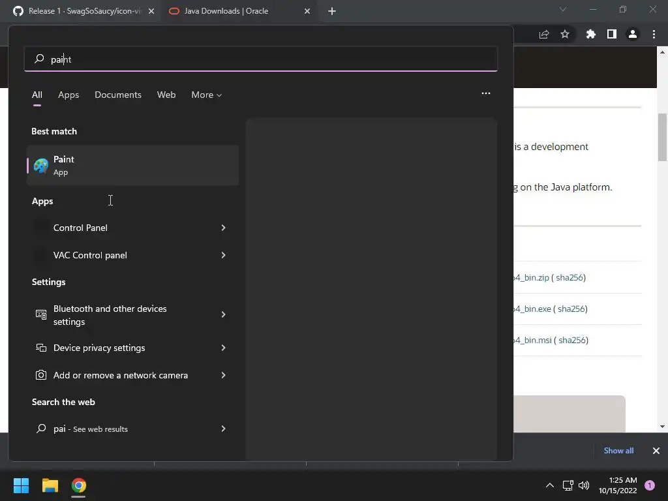668x501 pixels.
Task: Close the Release 1 GitHub tab
Action: click(x=151, y=11)
